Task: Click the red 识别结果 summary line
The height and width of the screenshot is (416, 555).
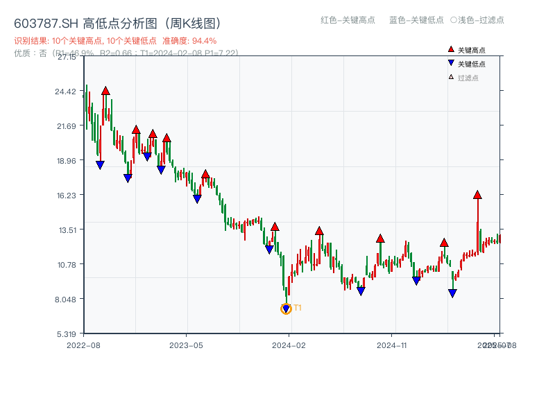Action: 115,41
